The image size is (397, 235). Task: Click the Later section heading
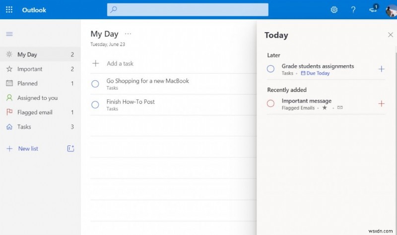click(x=273, y=55)
